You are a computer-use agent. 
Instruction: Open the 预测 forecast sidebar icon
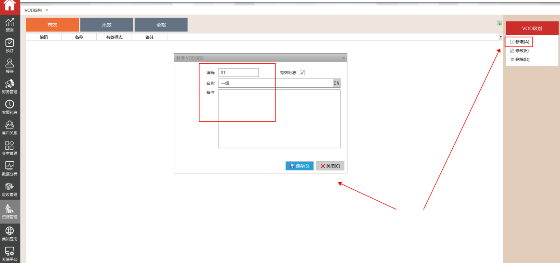[x=10, y=25]
